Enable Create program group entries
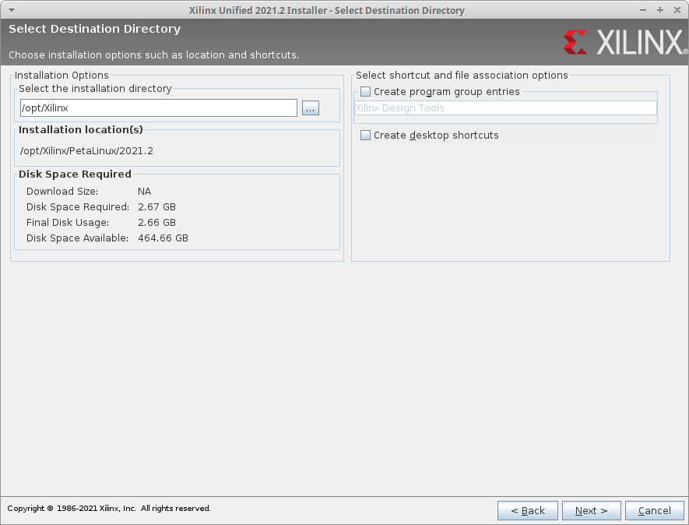The width and height of the screenshot is (689, 525). tap(366, 92)
